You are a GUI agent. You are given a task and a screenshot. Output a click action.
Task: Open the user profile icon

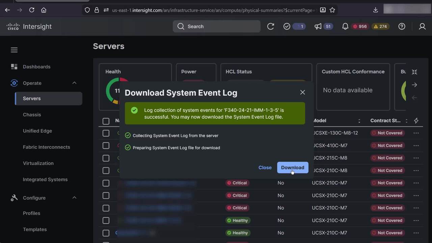point(422,26)
